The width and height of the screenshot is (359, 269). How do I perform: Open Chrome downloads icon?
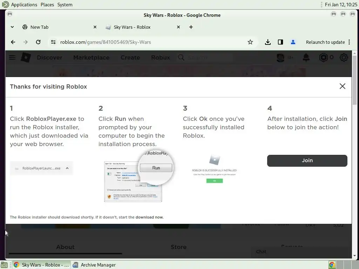[267, 42]
